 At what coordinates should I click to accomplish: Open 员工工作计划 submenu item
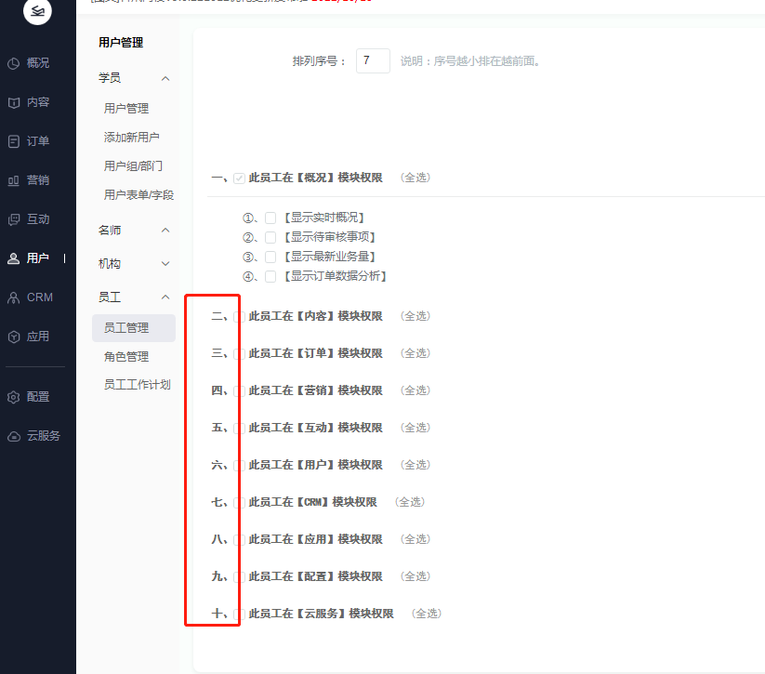138,385
